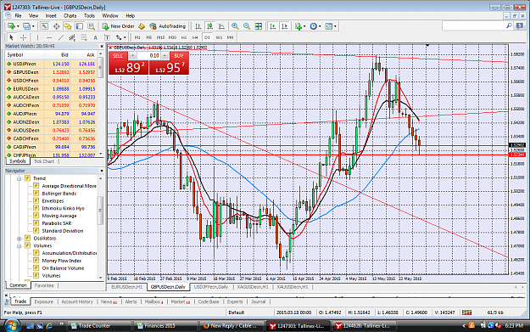Viewport: 530px width, 332px height.
Task: Toggle the Market Watch window button
Action: point(45,26)
